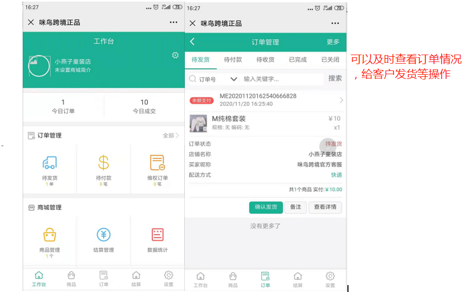Tap the 快递 delivery method value
This screenshot has width=474, height=292.
point(336,175)
